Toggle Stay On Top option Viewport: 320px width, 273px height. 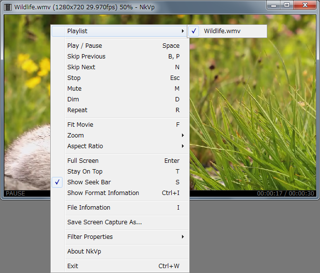click(x=120, y=172)
